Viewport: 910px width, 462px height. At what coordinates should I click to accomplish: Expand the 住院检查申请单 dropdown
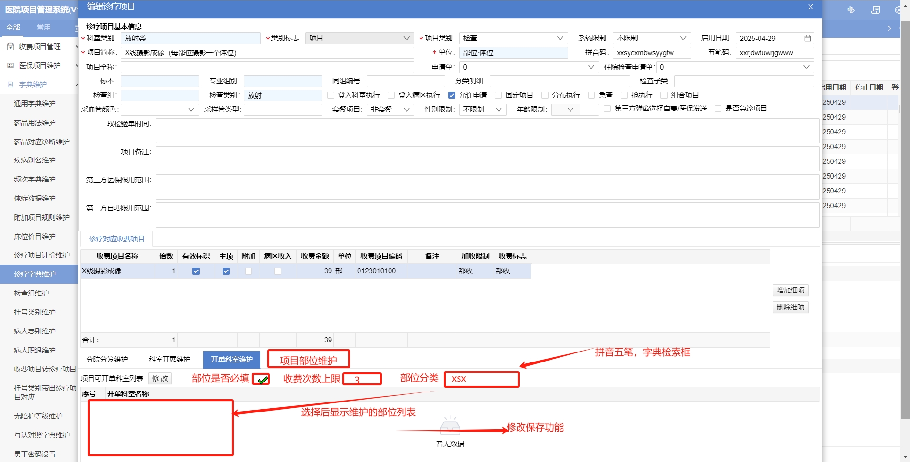click(x=735, y=67)
